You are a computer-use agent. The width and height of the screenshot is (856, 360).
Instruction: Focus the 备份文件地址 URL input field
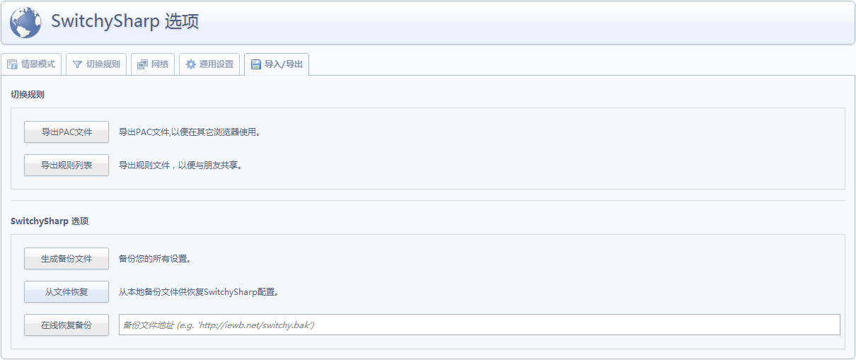coord(480,325)
